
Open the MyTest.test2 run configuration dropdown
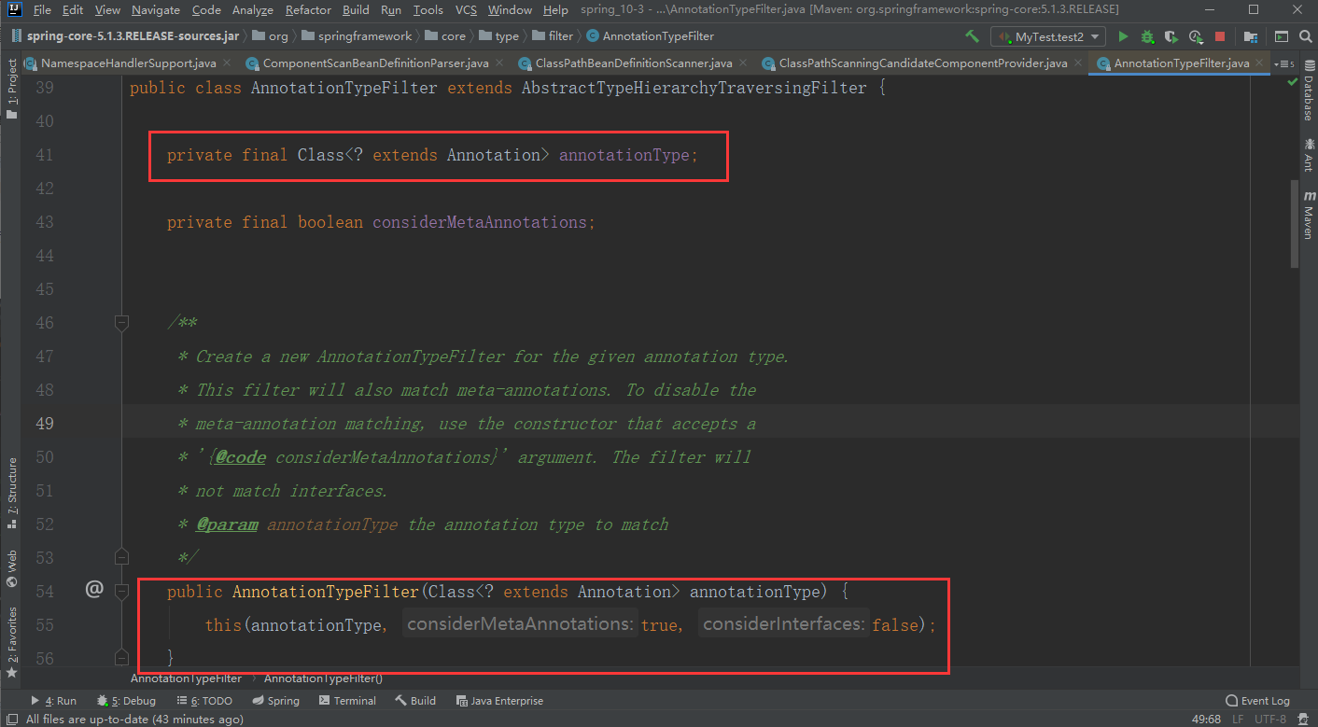1048,36
